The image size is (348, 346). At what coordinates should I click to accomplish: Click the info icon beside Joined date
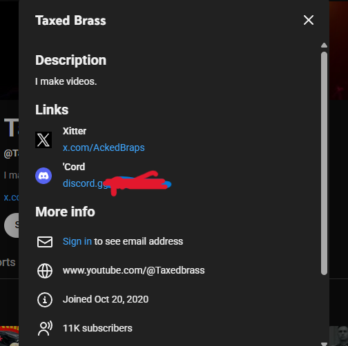pos(45,300)
